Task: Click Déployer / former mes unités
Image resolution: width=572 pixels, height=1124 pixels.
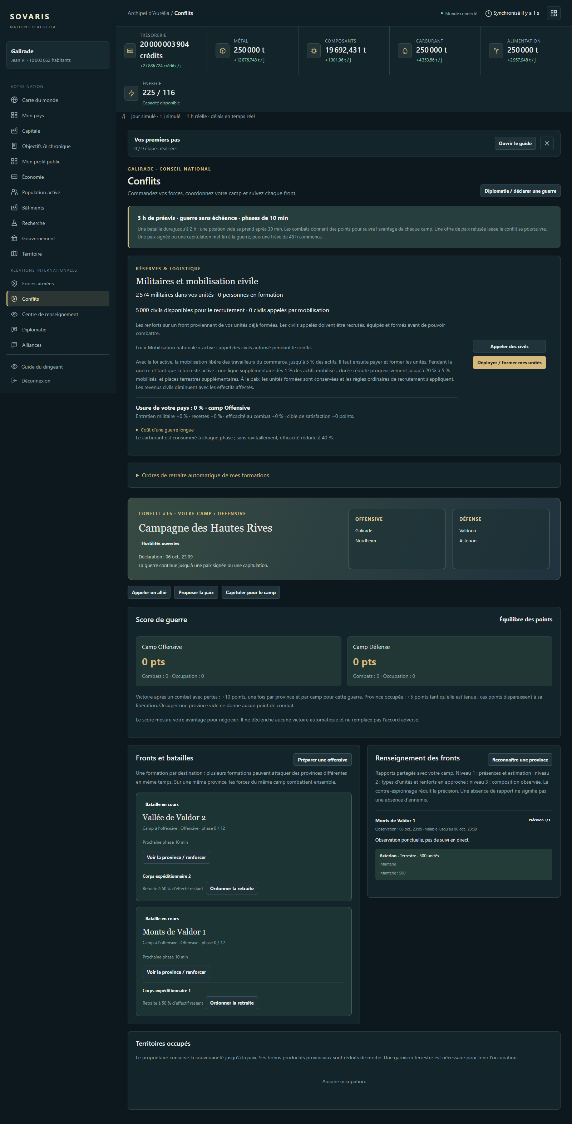Action: point(509,363)
